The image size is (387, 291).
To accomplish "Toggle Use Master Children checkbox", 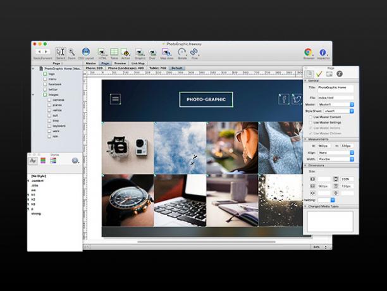I will pos(310,133).
